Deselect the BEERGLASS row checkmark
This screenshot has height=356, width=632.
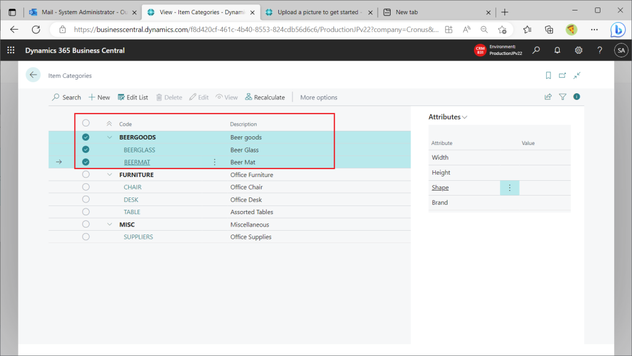(85, 149)
